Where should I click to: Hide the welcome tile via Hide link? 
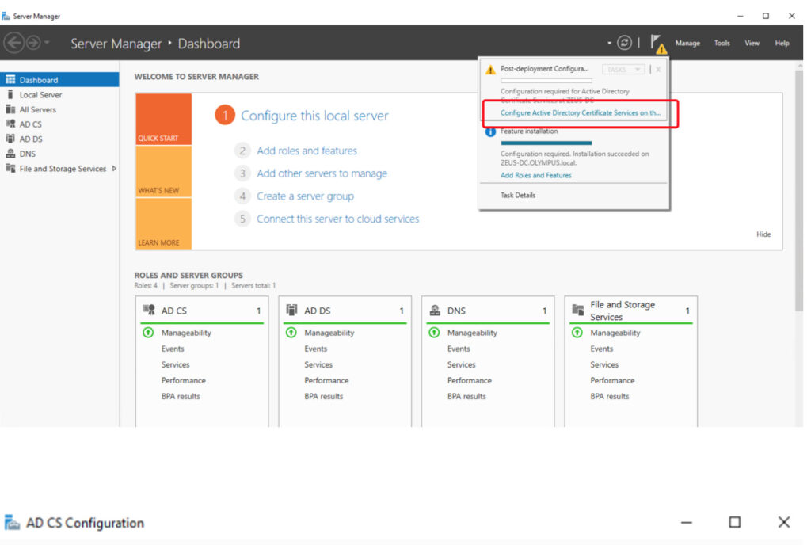pyautogui.click(x=763, y=234)
